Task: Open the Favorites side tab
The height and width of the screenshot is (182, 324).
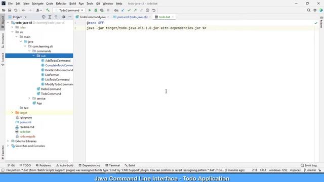Action: click(x=3, y=152)
